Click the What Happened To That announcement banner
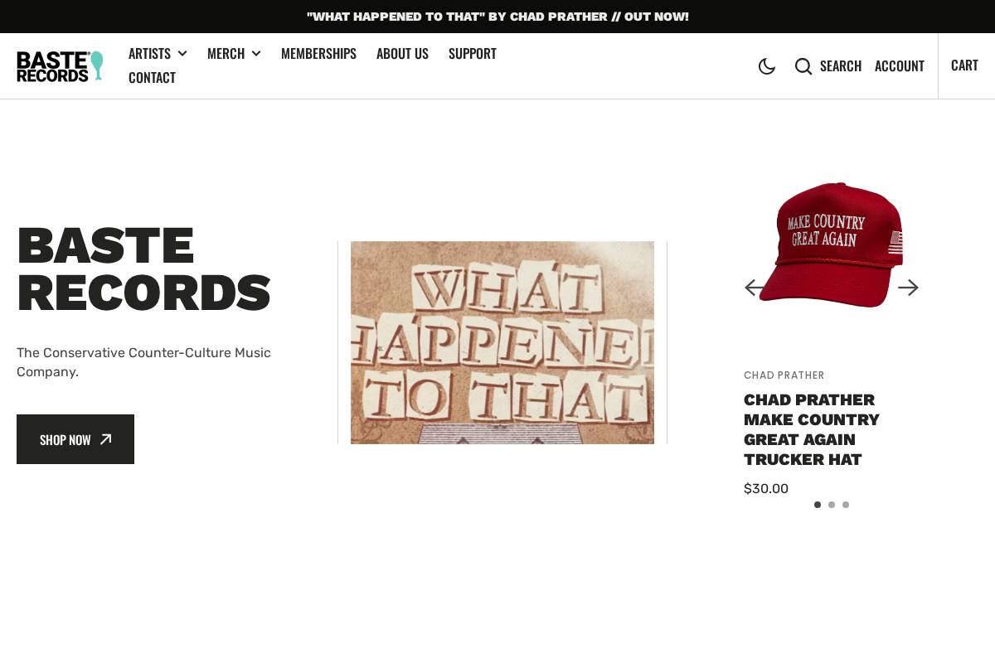Viewport: 995px width, 663px height. tap(498, 17)
